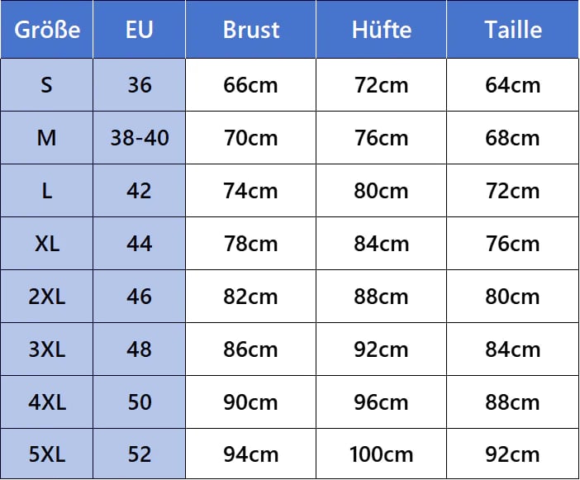Image resolution: width=580 pixels, height=480 pixels.
Task: Click the EU size 38-40 cell
Action: tap(139, 138)
